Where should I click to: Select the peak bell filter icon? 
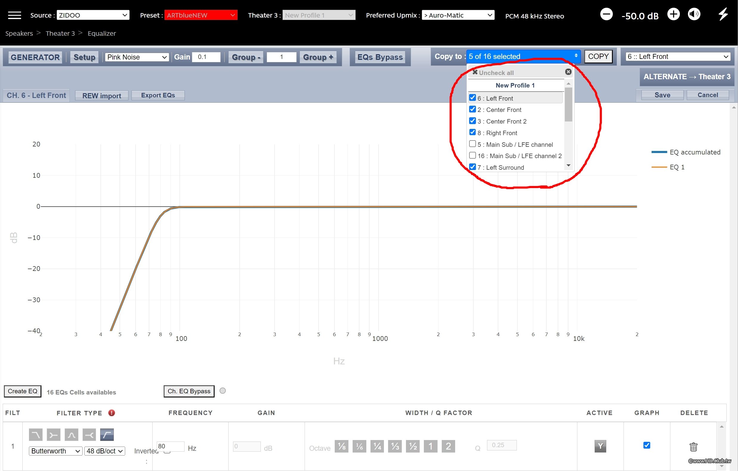[72, 435]
